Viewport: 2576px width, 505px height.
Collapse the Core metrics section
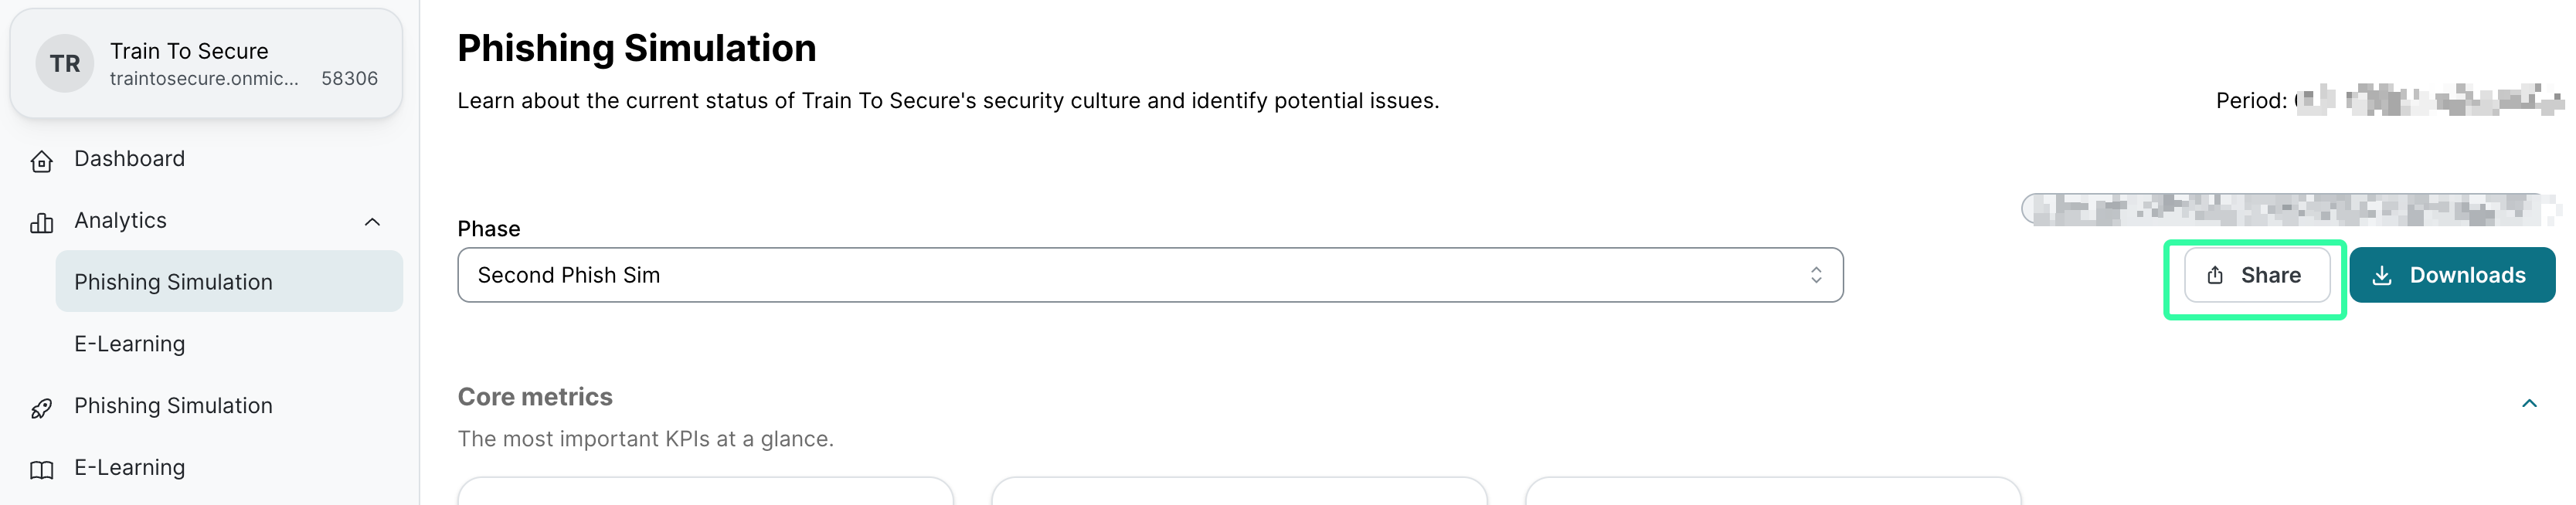pos(2529,403)
